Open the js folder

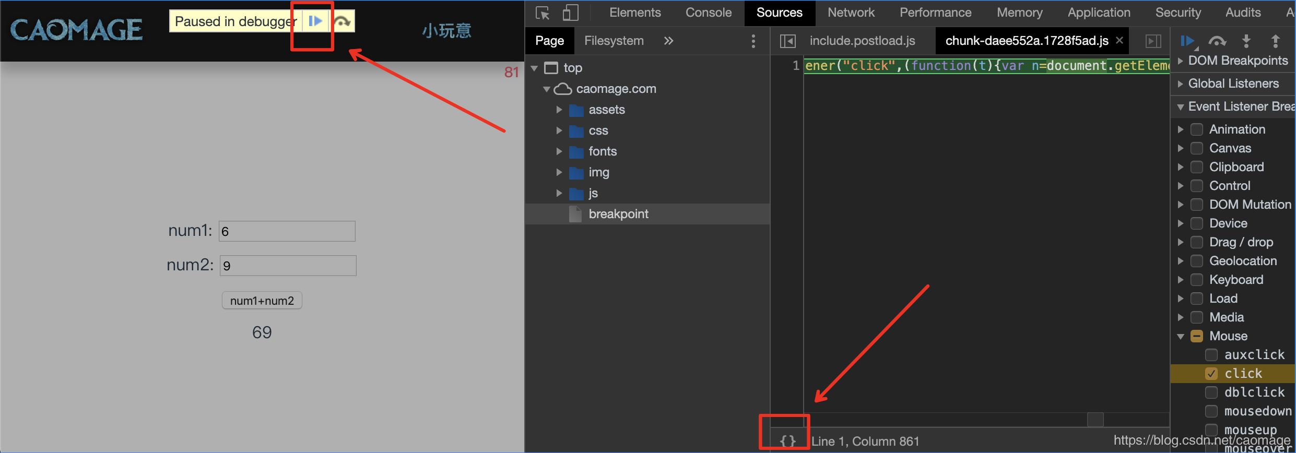coord(593,193)
